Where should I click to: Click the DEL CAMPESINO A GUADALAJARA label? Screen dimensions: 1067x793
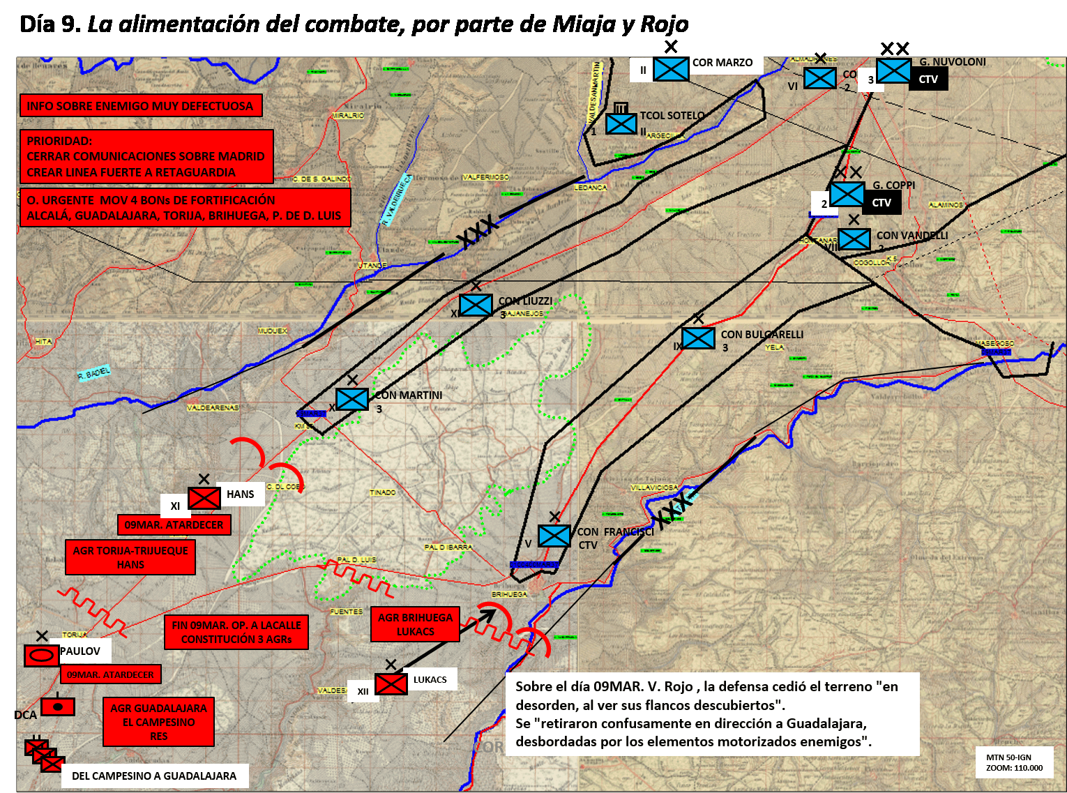click(x=154, y=776)
